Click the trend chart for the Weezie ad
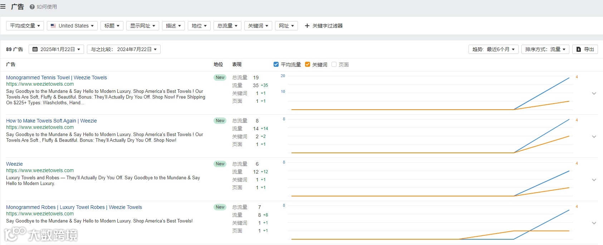 [x=430, y=179]
